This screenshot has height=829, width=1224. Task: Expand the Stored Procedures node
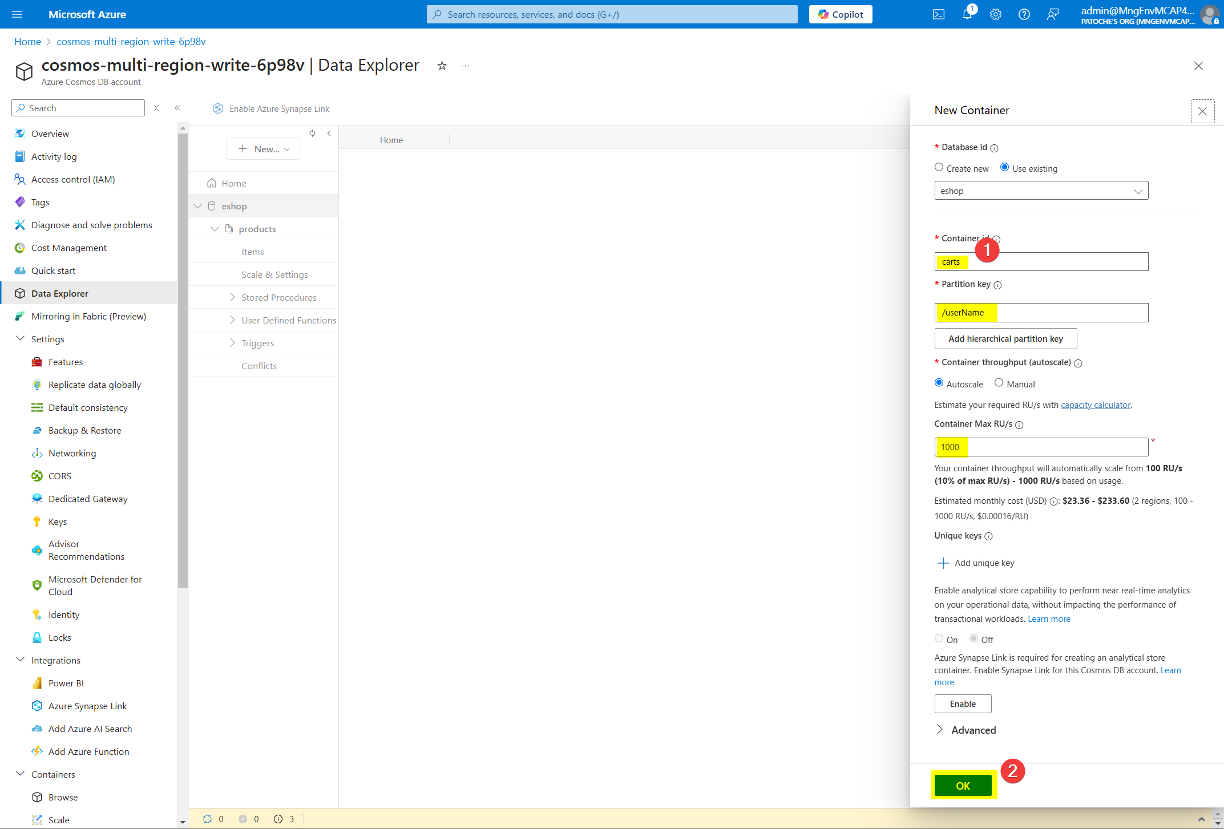point(232,297)
